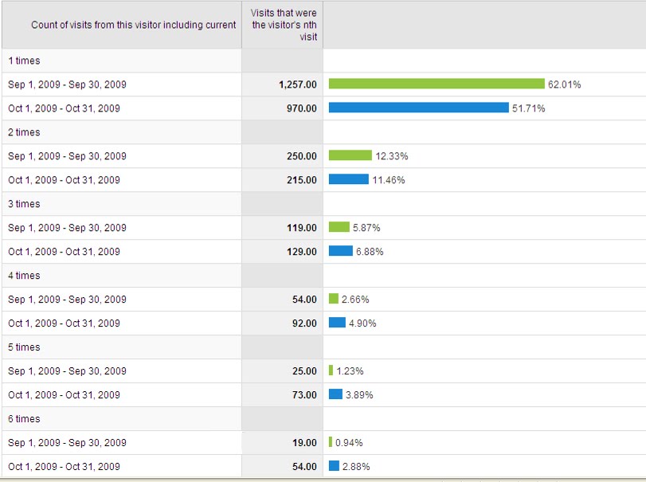The height and width of the screenshot is (482, 646).
Task: Click the blue 51.71% bar
Action: (418, 108)
